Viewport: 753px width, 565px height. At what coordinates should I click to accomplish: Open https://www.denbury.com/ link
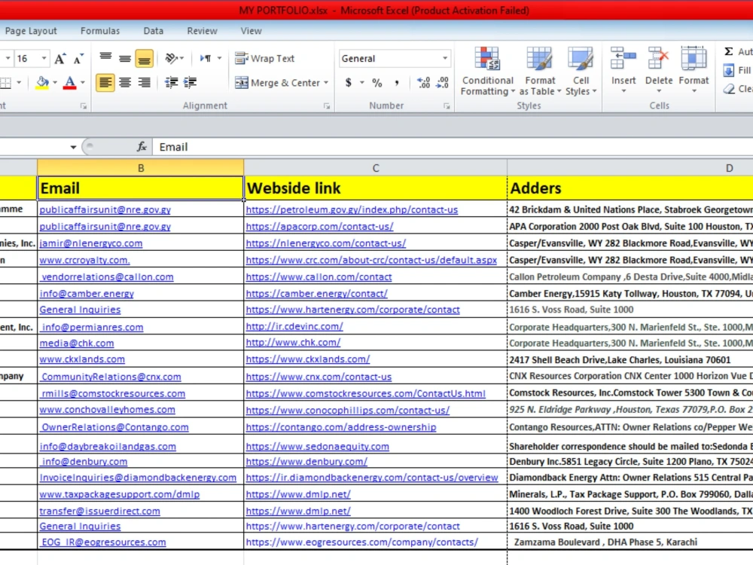click(x=306, y=462)
